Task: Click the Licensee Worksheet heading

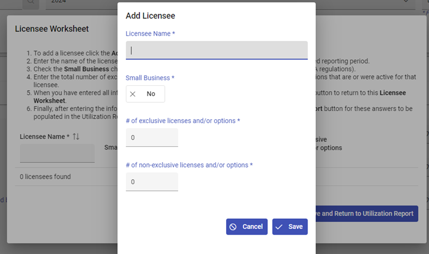Action: (52, 29)
